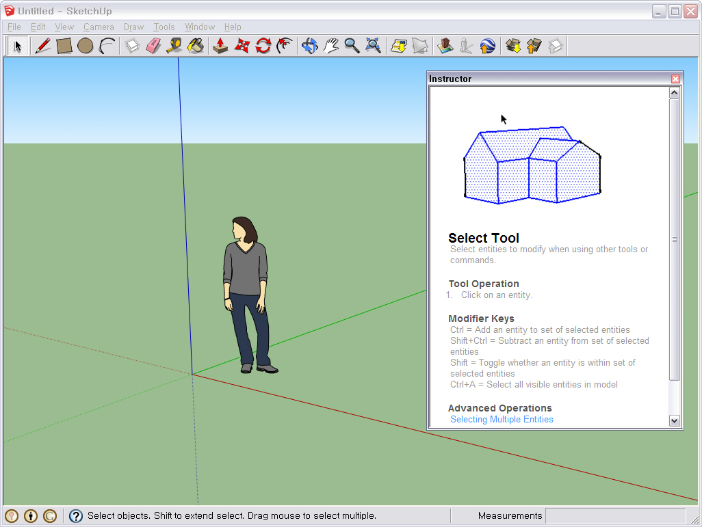Click the Instructor scrollbar down arrow
The width and height of the screenshot is (702, 527).
[x=674, y=420]
